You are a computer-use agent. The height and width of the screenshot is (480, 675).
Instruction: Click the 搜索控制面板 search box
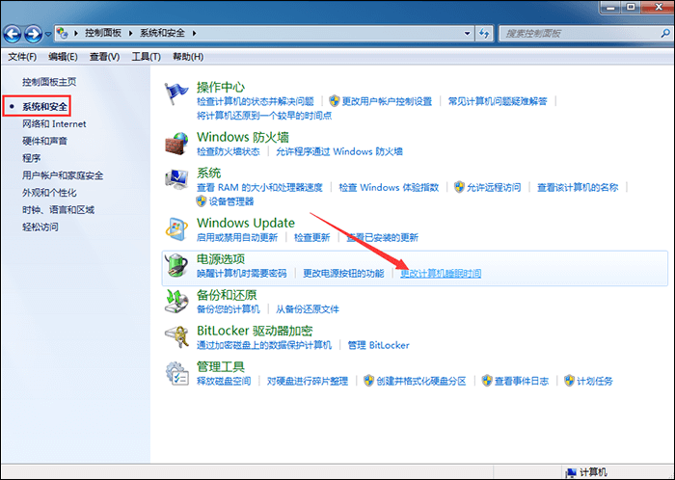pyautogui.click(x=579, y=33)
